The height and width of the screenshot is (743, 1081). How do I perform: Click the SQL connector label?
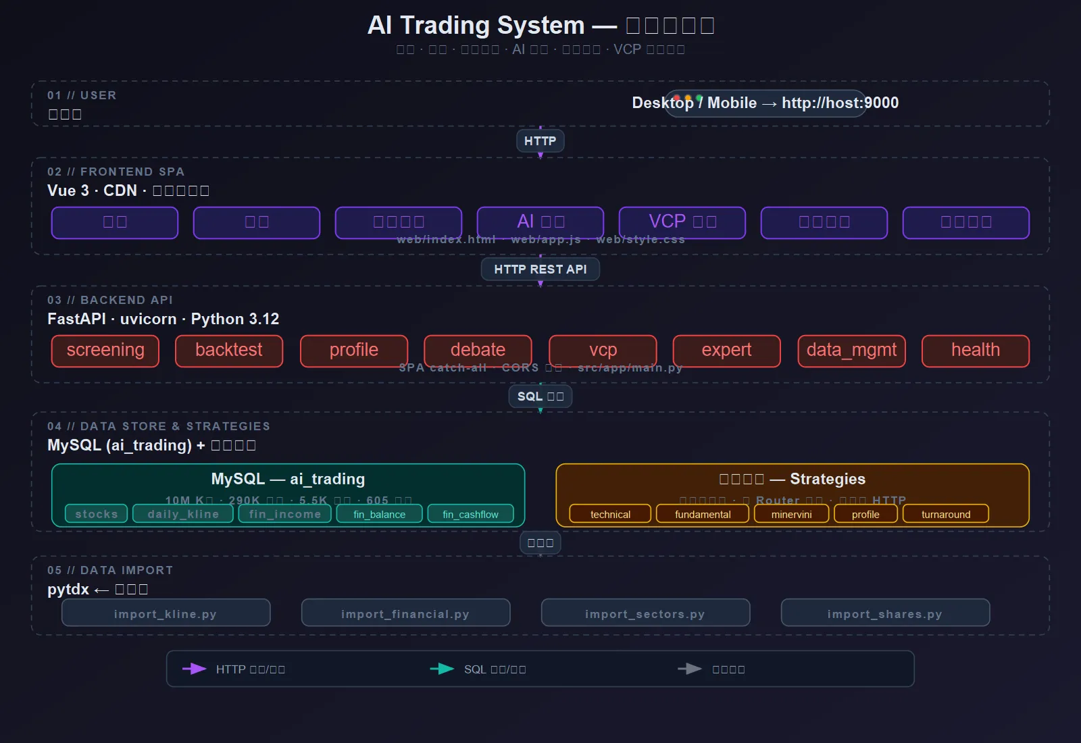pos(540,396)
